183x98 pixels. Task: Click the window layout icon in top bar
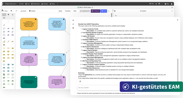[159, 4]
